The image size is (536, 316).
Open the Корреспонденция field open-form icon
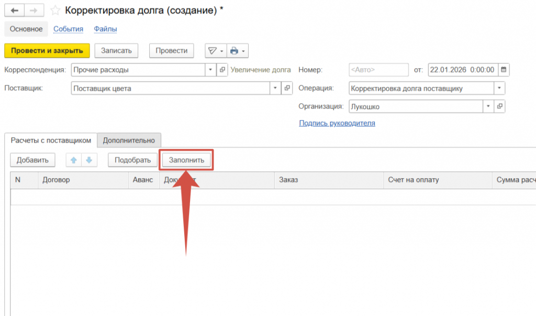[x=222, y=70]
